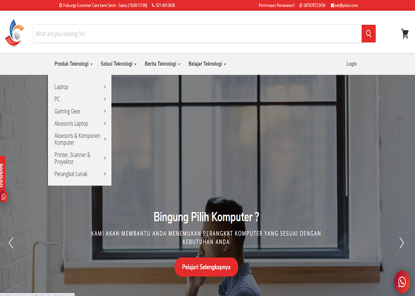Viewport: 415px width, 296px height.
Task: Select Laptop from the product menu
Action: 62,87
